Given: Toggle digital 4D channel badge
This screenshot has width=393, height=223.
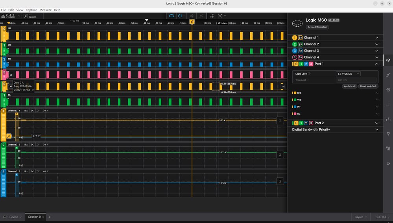Looking at the screenshot, I should (300, 57).
